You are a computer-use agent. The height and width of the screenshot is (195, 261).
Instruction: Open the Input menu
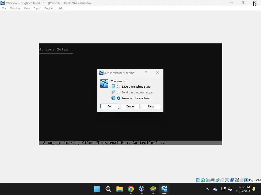pyautogui.click(x=37, y=8)
